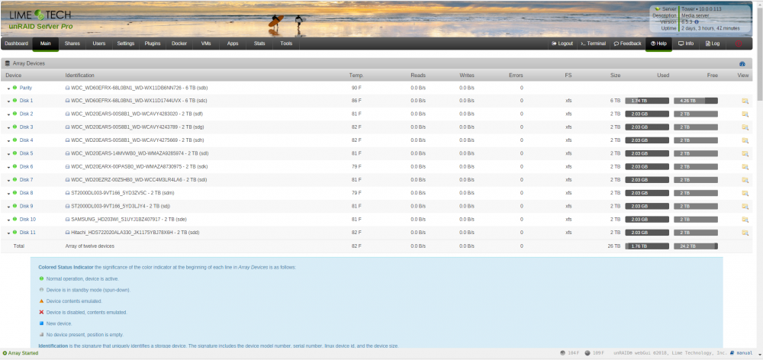Screen dimensions: 763x360
Task: Click the Tower server name text
Action: click(687, 8)
